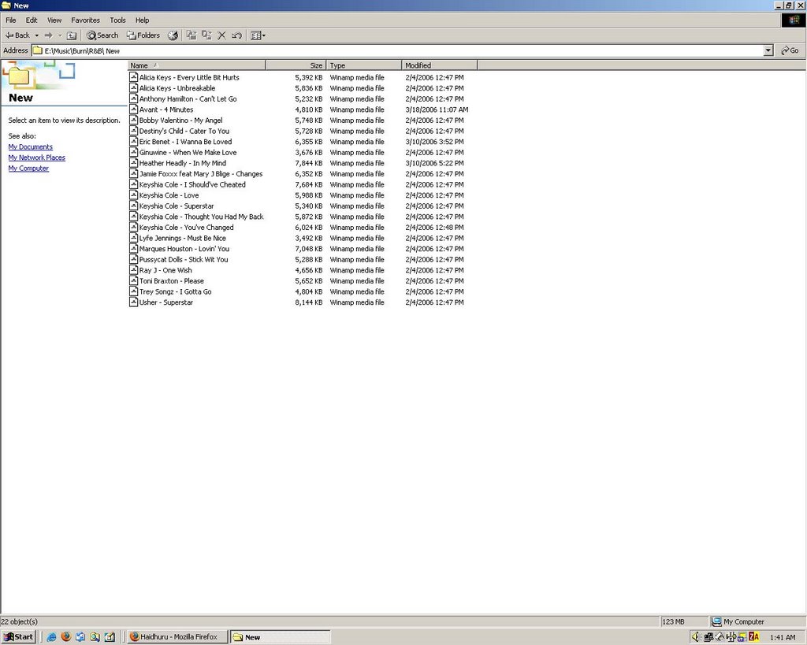The image size is (807, 645).
Task: Select Heather Headly - In My Mind
Action: 182,163
